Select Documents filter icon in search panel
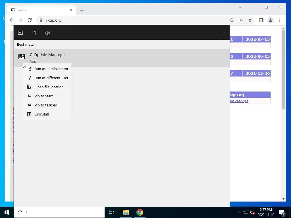Screen dimensions: 291x218 pos(34,33)
